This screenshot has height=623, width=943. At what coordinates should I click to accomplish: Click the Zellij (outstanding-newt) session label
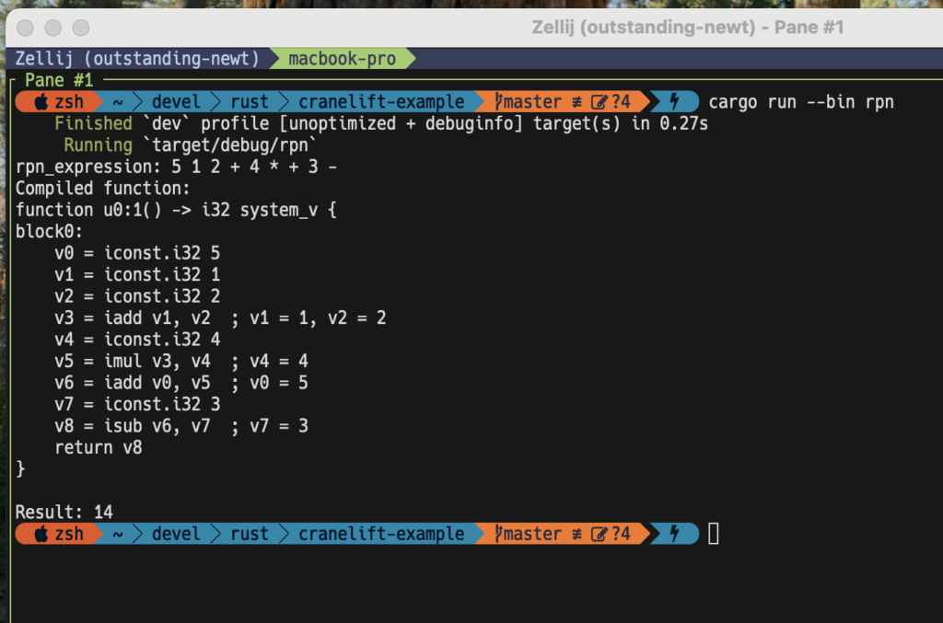[137, 58]
